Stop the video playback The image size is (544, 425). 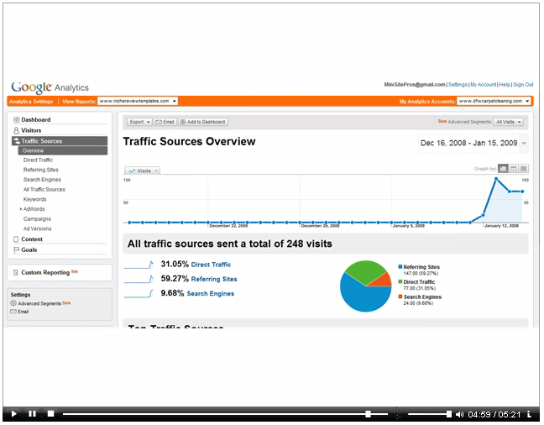click(50, 413)
